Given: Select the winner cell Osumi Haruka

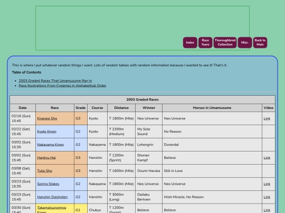Looking at the screenshot, I should 149,170.
